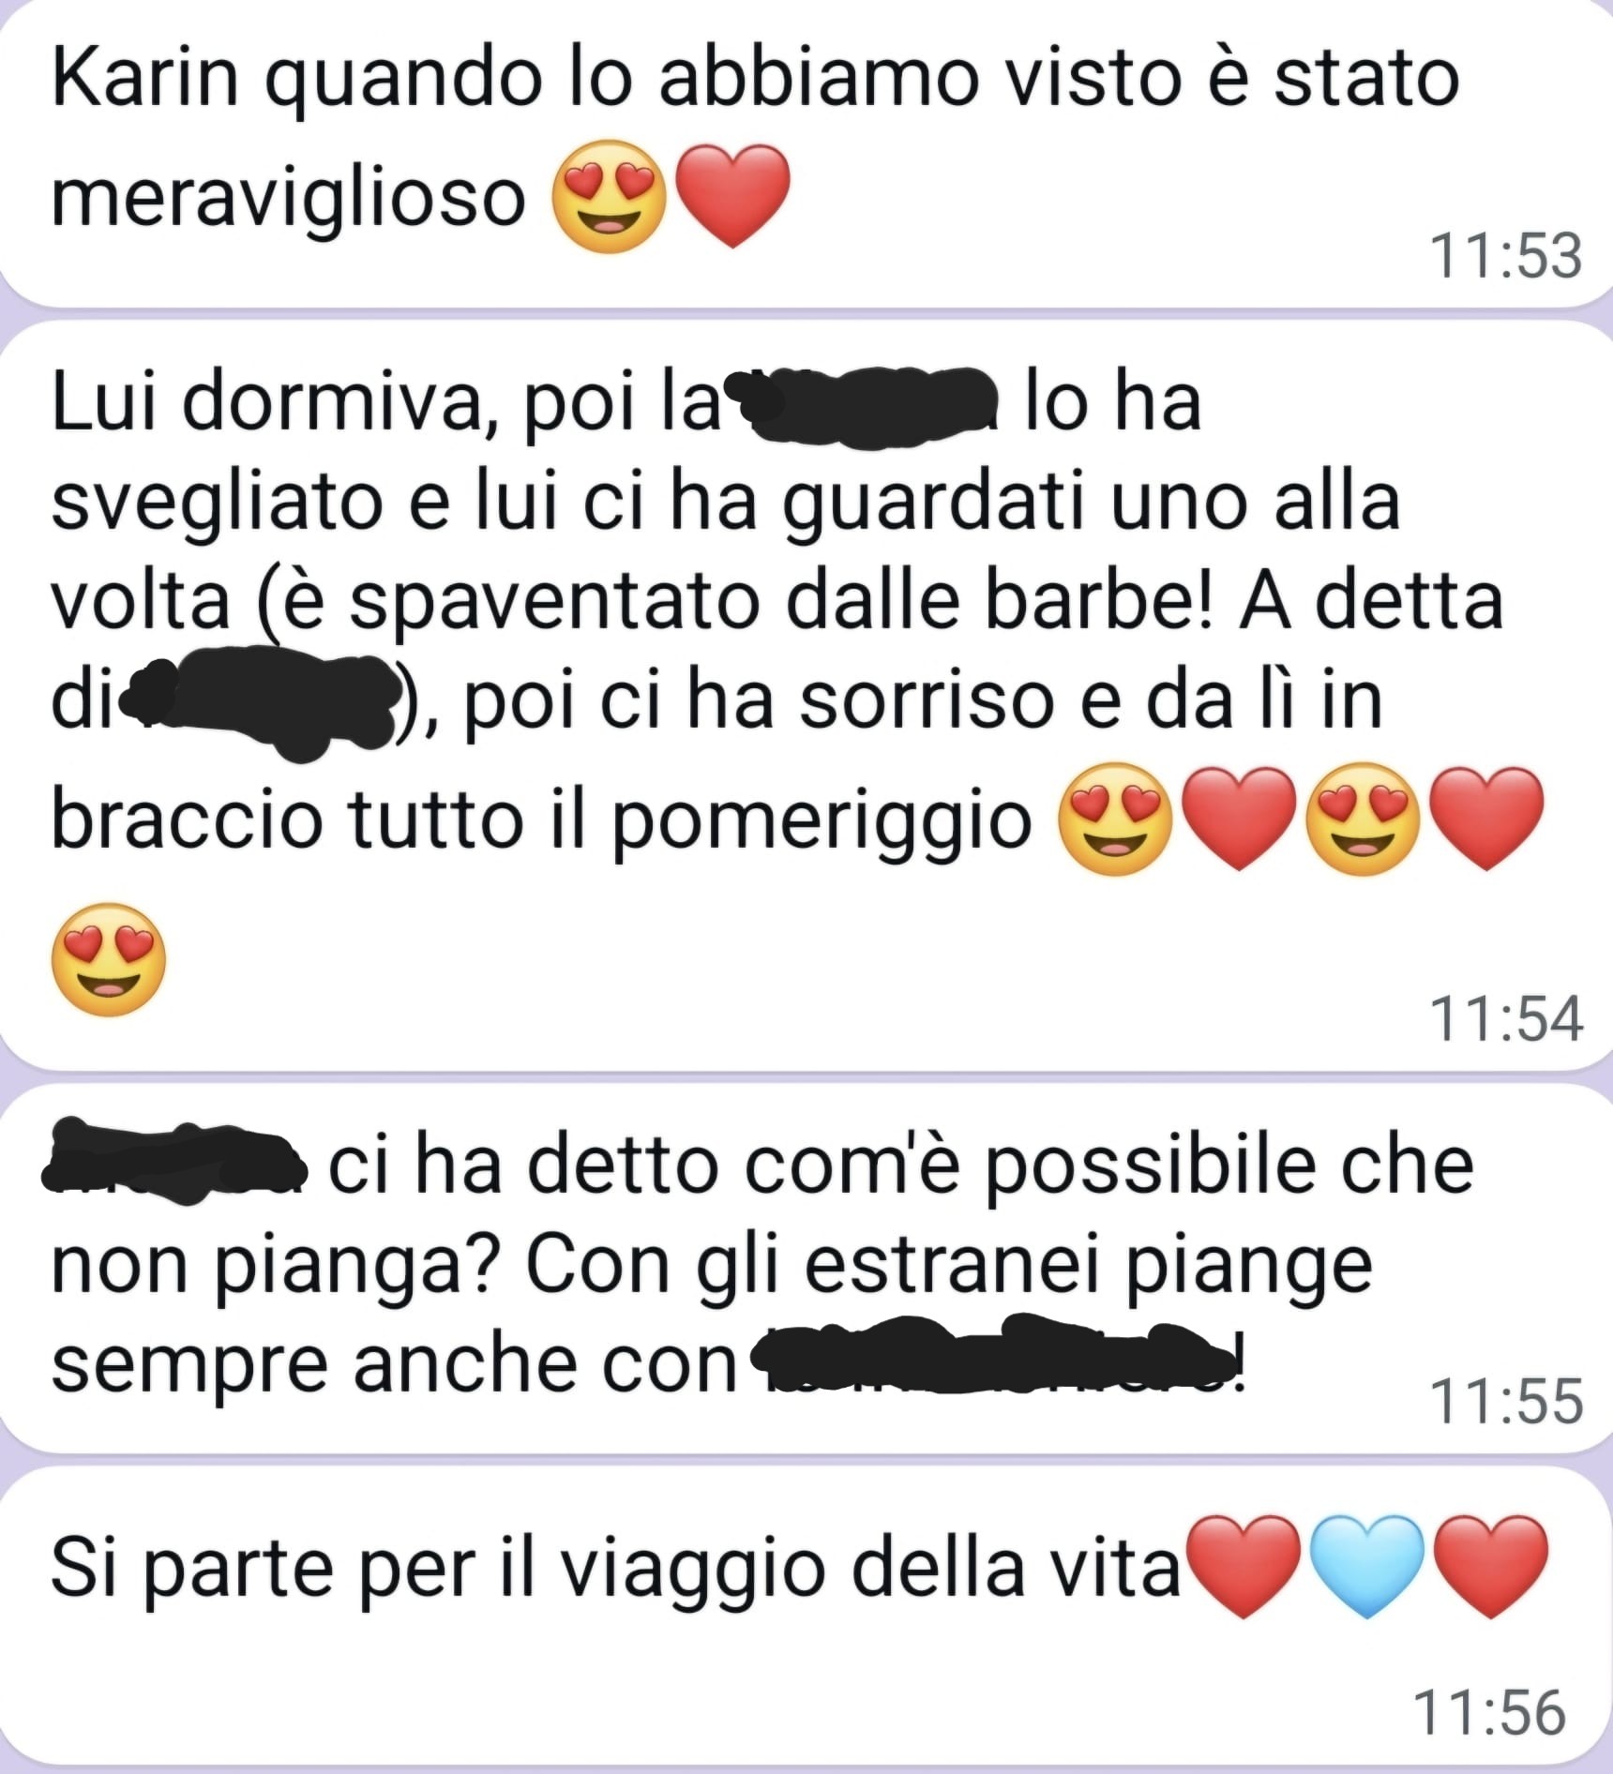Tap the 11:53 timestamp

[1505, 255]
